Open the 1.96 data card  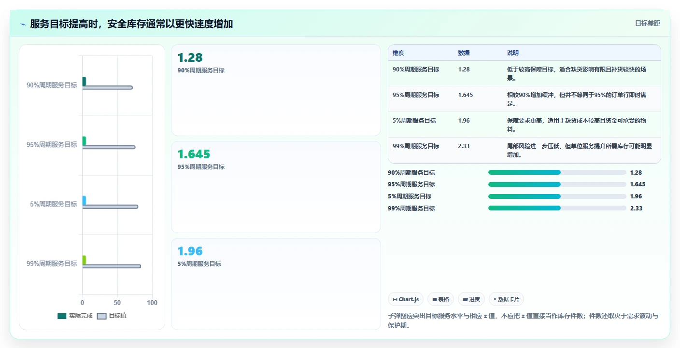tap(276, 284)
